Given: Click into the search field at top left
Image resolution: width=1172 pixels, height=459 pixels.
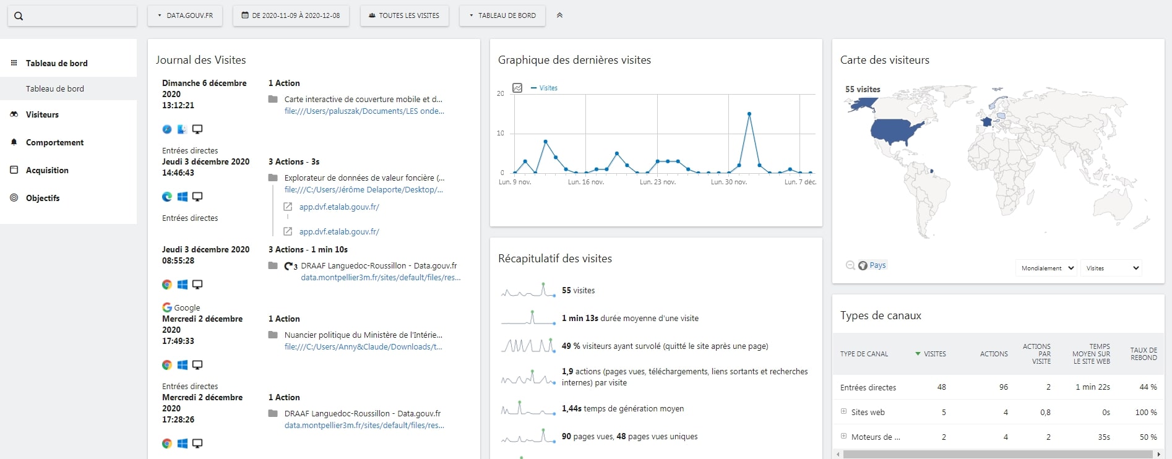Looking at the screenshot, I should (72, 16).
